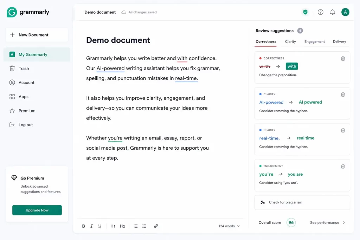Switch to the Correctness tab
Screen dimensions: 360x240
coord(266,41)
